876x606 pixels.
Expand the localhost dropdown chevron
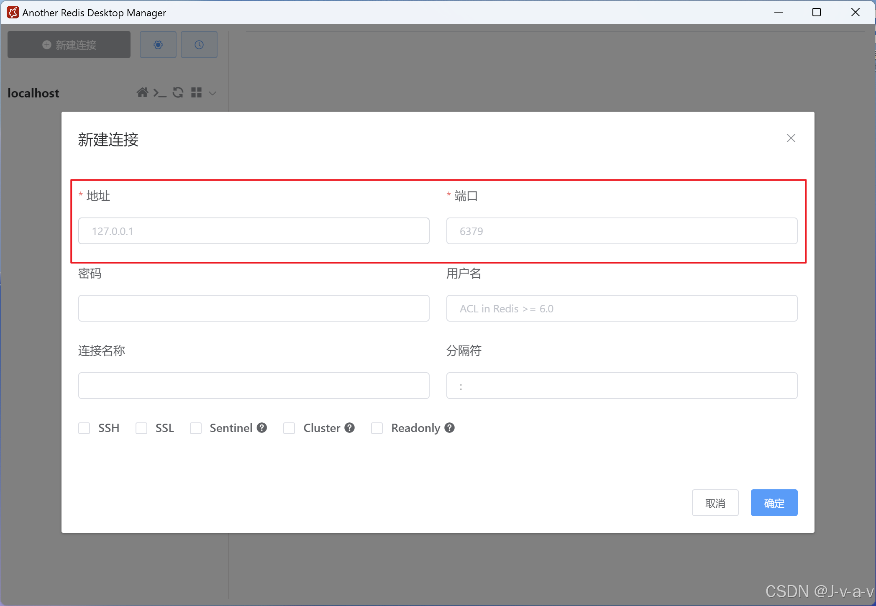(x=213, y=93)
